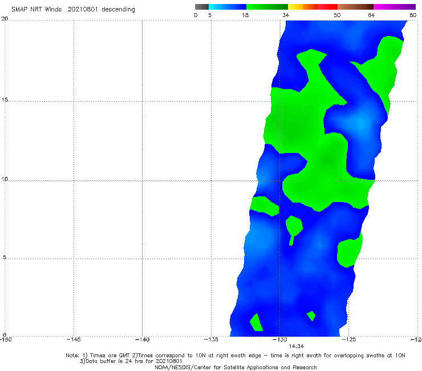Click the gray segment of the color bar
Screen dimensions: 422x371
201,7
